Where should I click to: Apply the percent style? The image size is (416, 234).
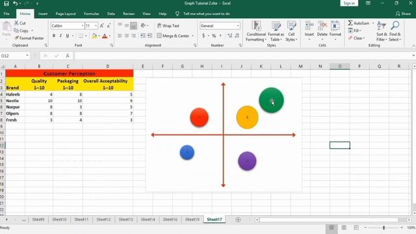[x=214, y=36]
